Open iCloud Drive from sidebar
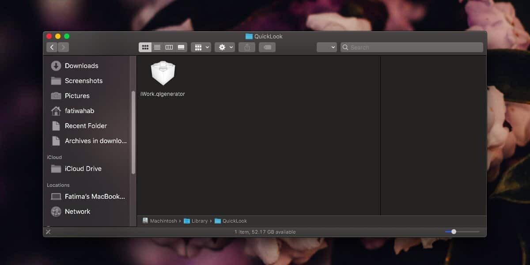Viewport: 530px width, 265px height. [x=83, y=169]
